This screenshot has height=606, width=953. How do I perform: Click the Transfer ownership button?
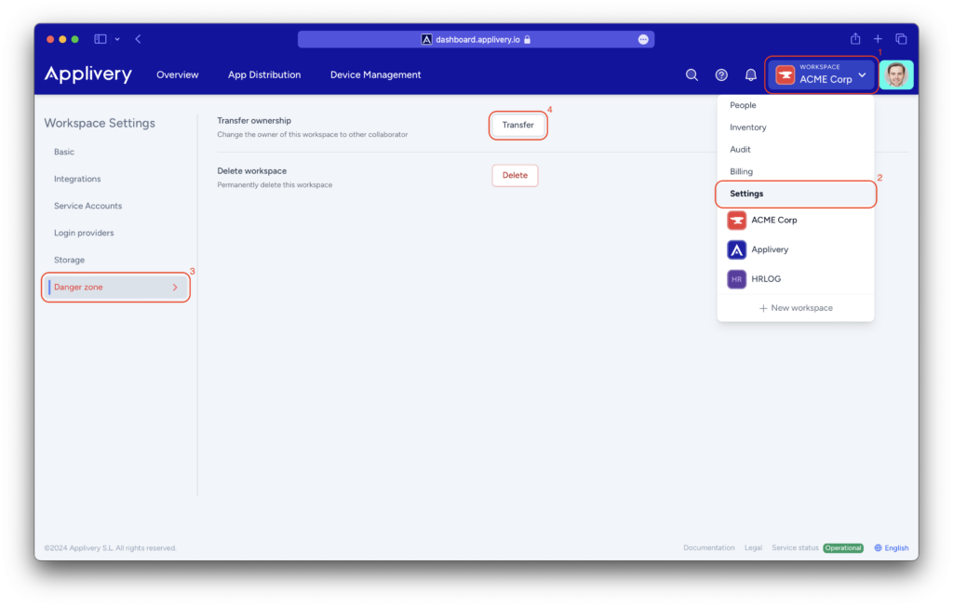[517, 125]
